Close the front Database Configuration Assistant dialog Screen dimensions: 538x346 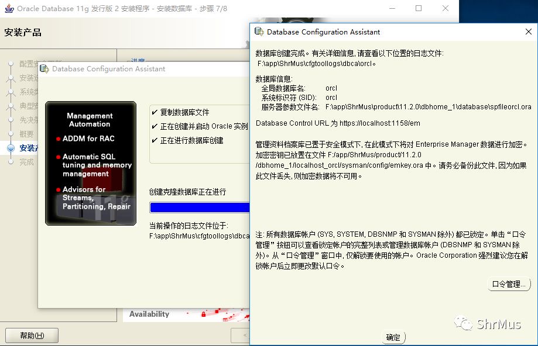[529, 32]
